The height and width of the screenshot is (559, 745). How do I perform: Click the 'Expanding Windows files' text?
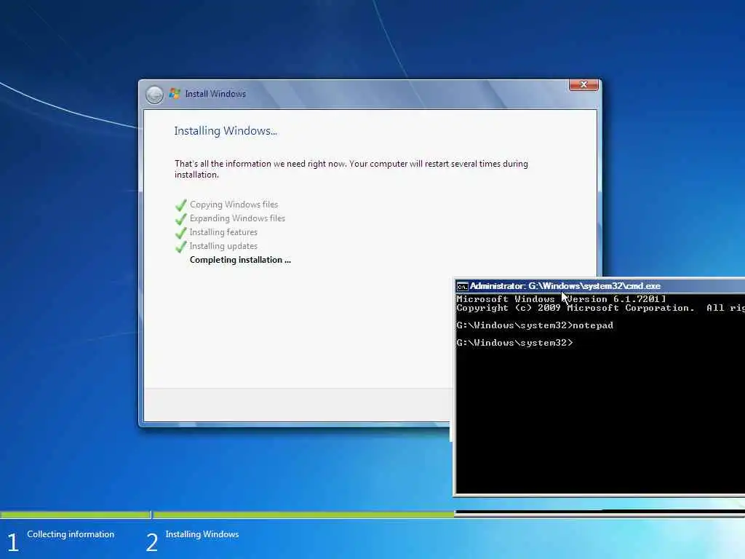(x=237, y=218)
